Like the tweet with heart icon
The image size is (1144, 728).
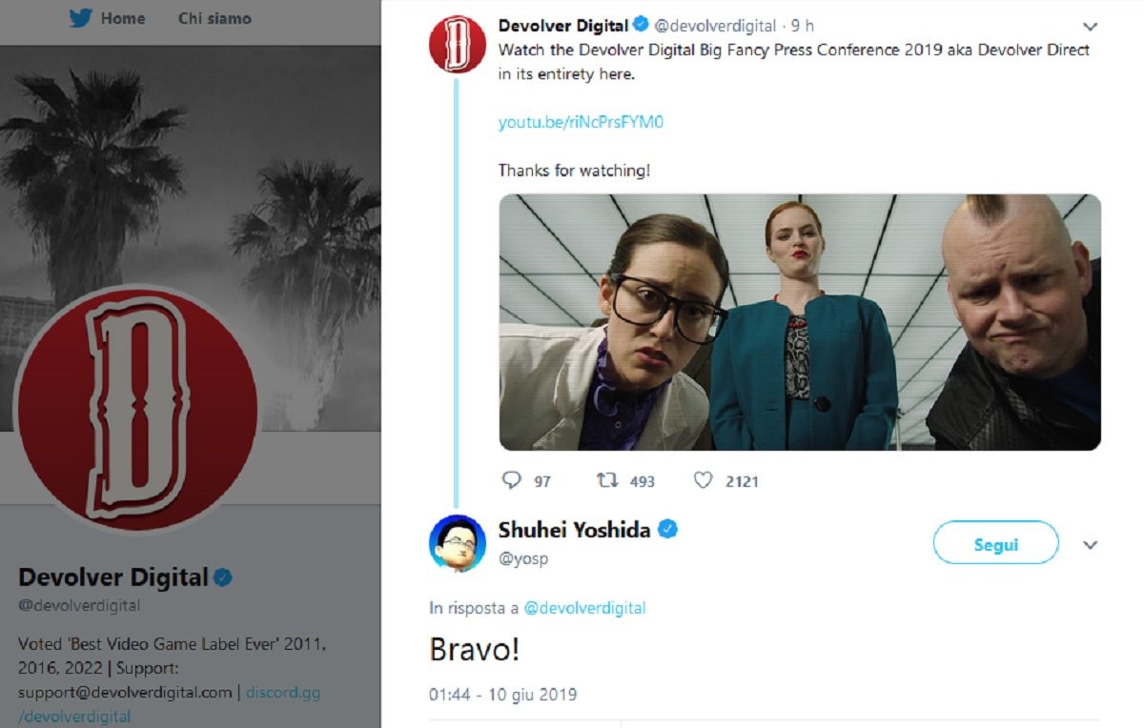703,480
